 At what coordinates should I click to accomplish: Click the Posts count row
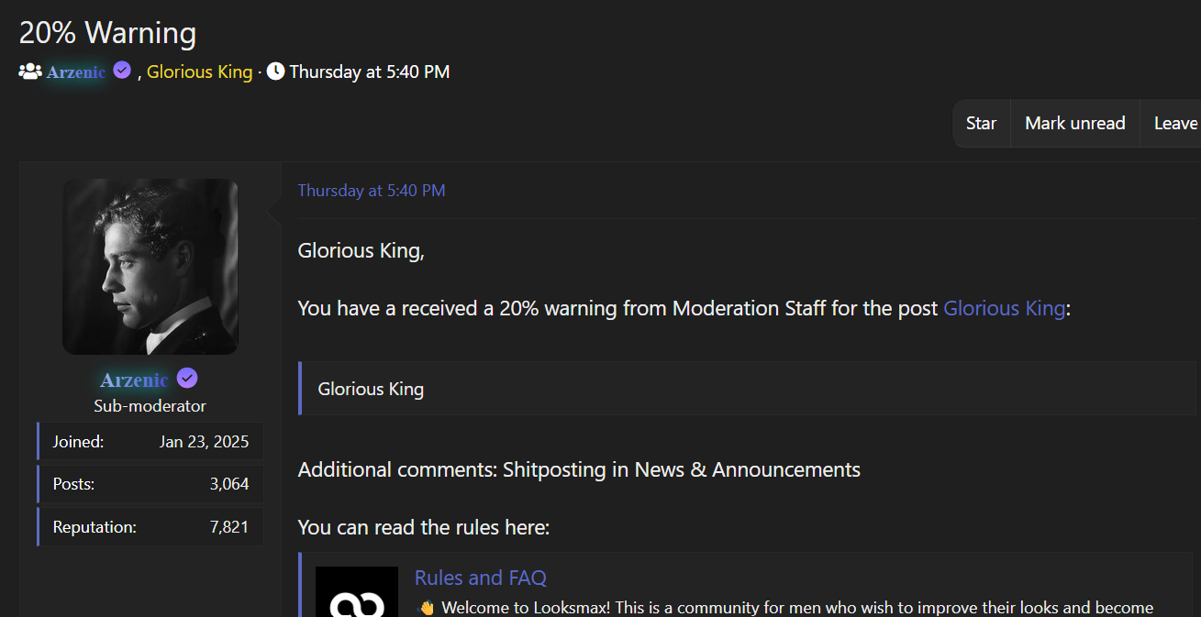(150, 484)
